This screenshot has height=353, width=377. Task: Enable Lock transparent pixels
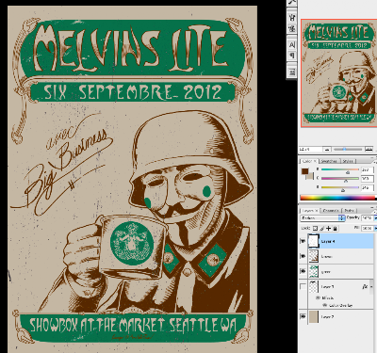click(315, 229)
